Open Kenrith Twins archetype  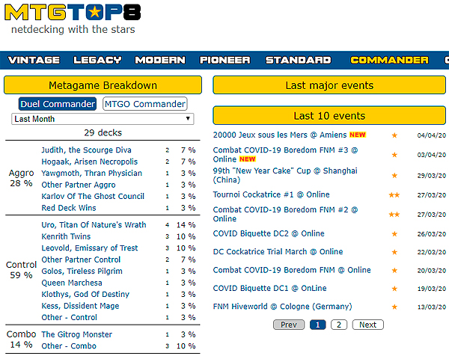(66, 236)
